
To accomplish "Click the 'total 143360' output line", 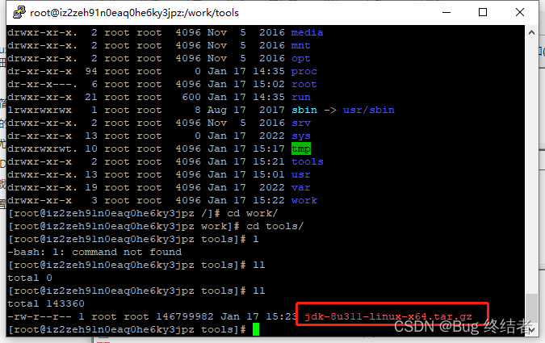I will 46,303.
